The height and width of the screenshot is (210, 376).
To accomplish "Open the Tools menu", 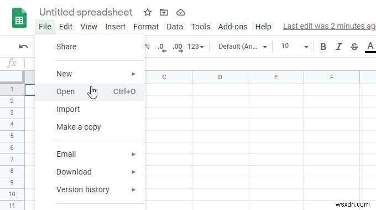I will (x=201, y=27).
